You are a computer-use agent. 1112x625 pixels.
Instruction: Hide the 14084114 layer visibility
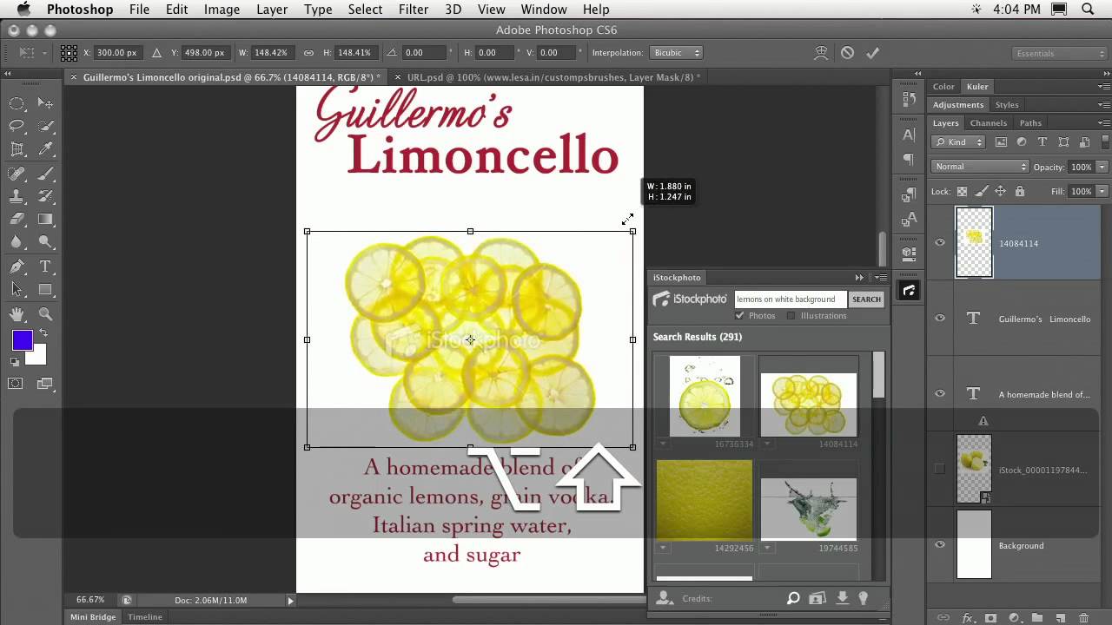tap(939, 243)
